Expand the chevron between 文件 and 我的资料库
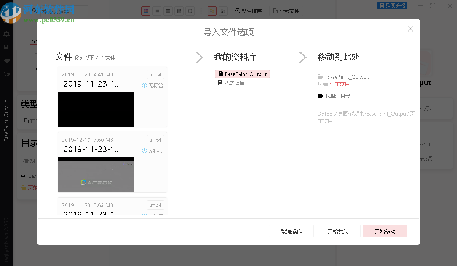 pyautogui.click(x=200, y=57)
